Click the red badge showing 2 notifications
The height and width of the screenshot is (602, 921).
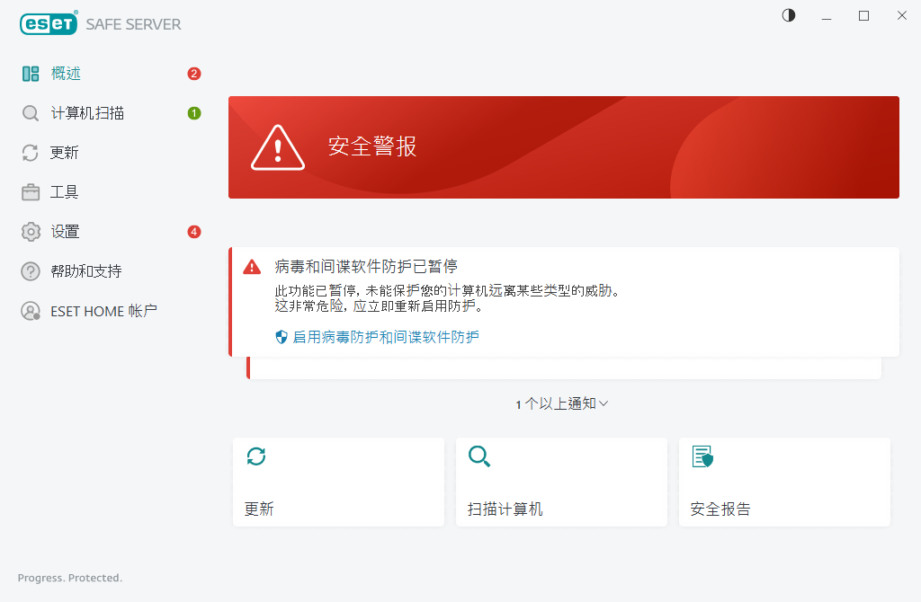(x=194, y=73)
